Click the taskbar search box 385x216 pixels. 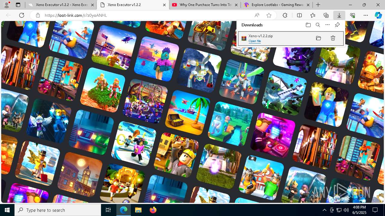pyautogui.click(x=58, y=210)
